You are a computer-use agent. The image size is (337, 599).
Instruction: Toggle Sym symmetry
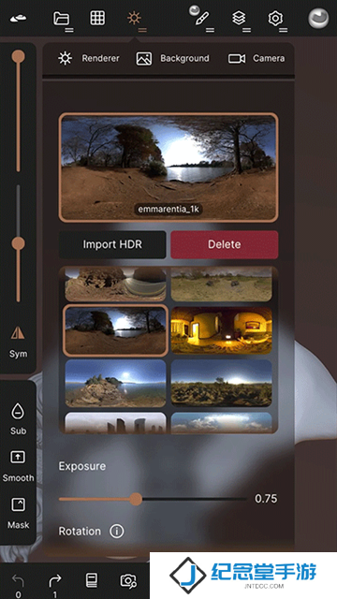18,341
